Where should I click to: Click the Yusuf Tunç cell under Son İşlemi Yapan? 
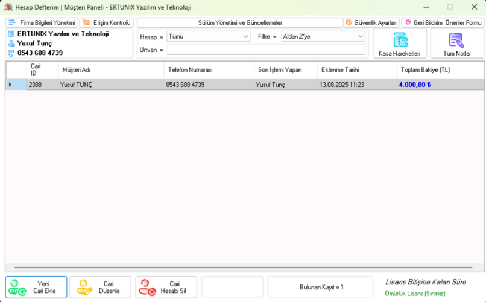(286, 85)
